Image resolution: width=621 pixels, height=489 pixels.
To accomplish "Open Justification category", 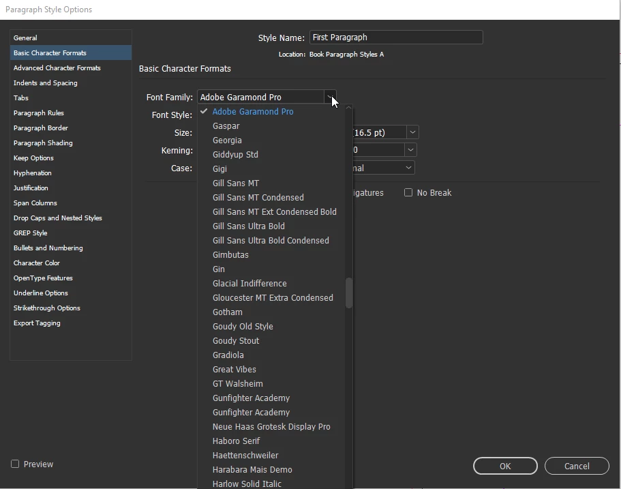I will (x=70, y=188).
